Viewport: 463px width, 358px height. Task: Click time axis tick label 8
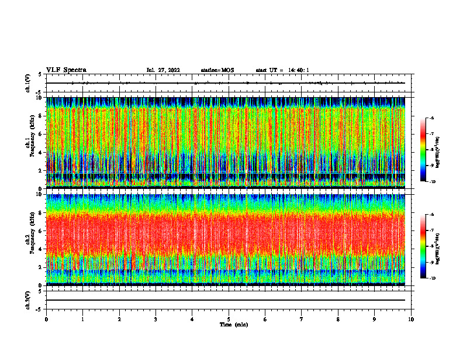[338, 319]
